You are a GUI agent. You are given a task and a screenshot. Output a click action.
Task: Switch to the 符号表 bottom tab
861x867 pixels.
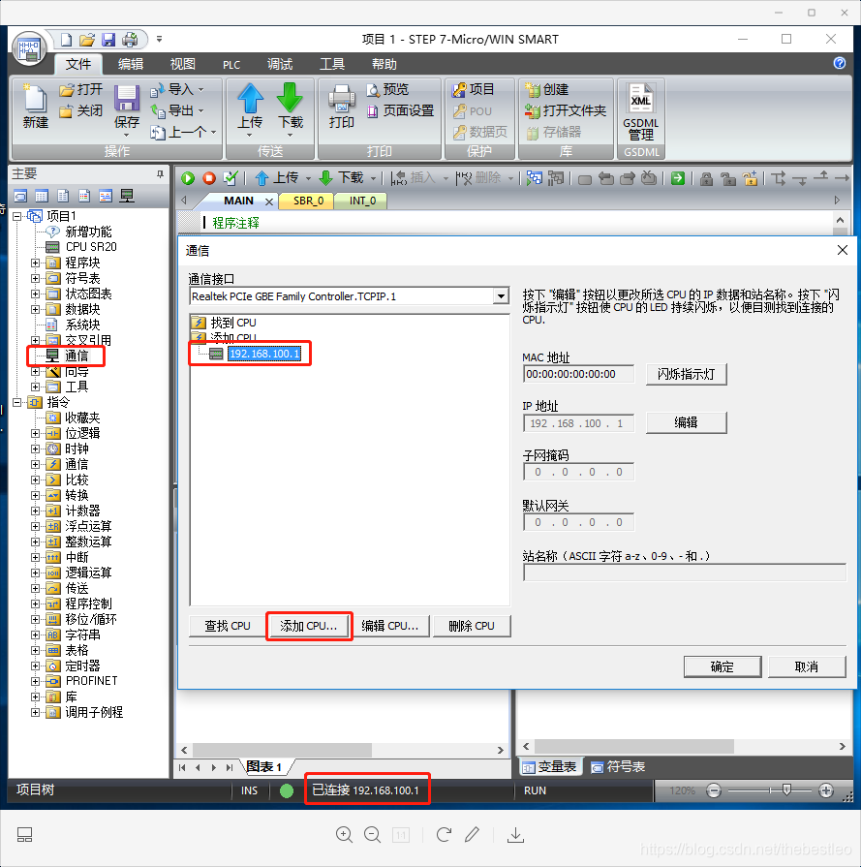point(618,767)
